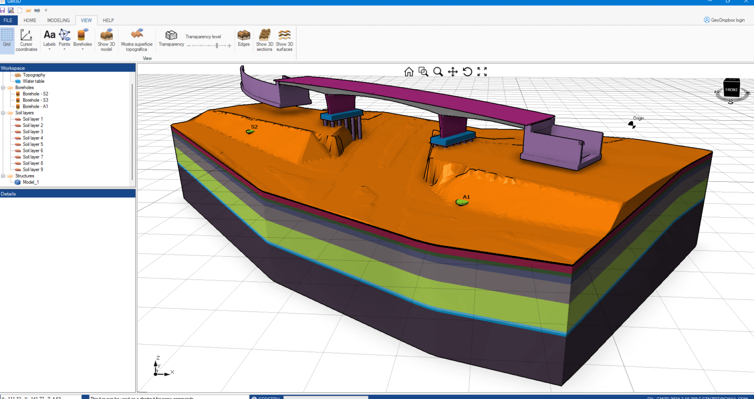This screenshot has height=399, width=754.
Task: Collapse the Soil layers tree node
Action: click(x=3, y=113)
